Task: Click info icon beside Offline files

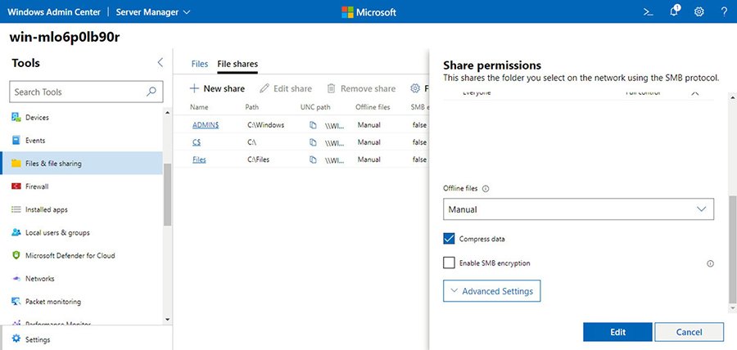Action: (486, 188)
